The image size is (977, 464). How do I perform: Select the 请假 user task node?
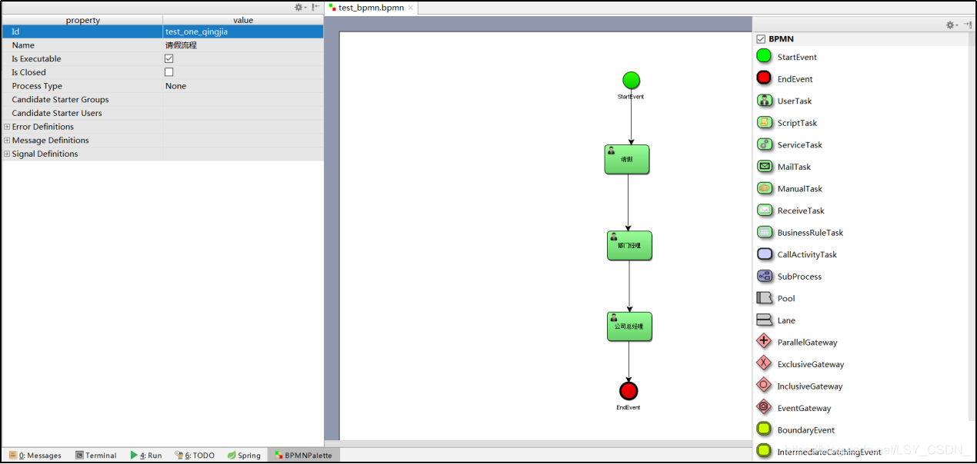[627, 159]
